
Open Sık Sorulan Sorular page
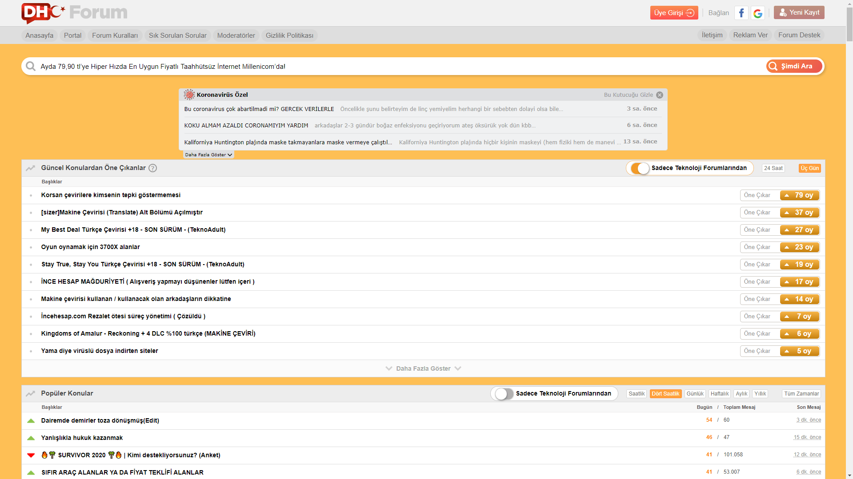click(x=177, y=36)
